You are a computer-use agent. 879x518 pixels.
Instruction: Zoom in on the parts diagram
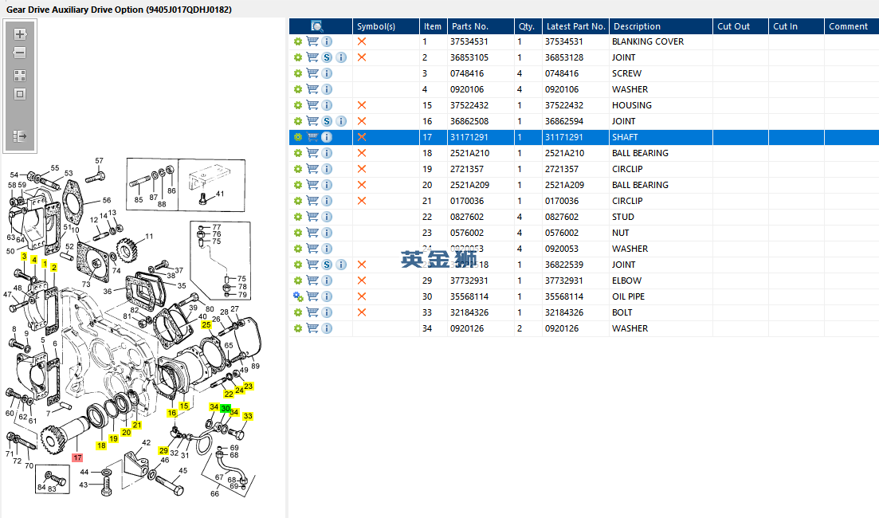pyautogui.click(x=20, y=34)
